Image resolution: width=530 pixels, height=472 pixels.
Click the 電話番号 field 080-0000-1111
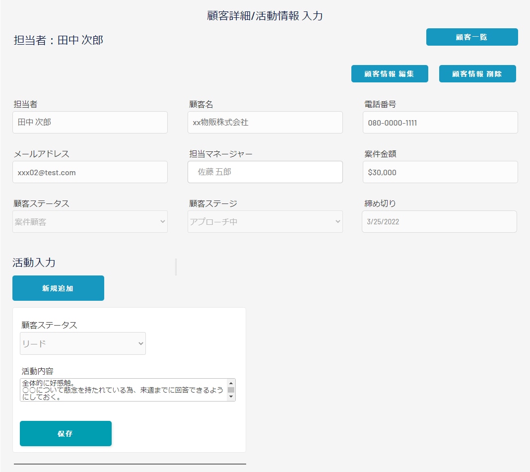[x=440, y=123]
